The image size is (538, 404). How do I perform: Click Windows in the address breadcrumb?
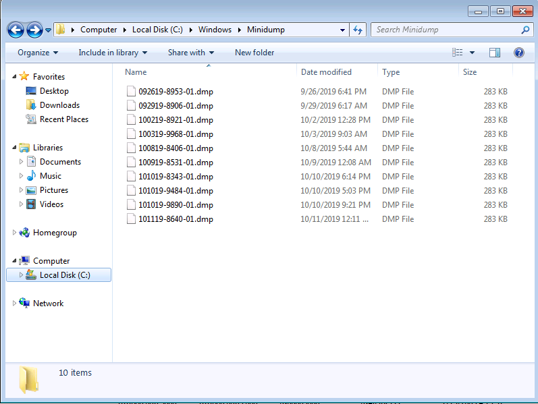(215, 30)
